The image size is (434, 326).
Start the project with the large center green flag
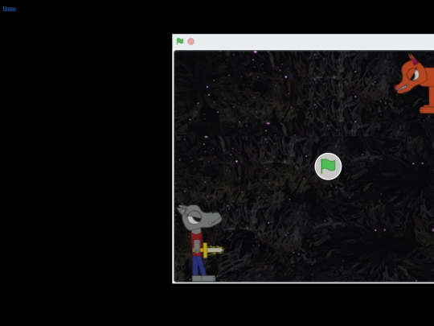(x=328, y=167)
